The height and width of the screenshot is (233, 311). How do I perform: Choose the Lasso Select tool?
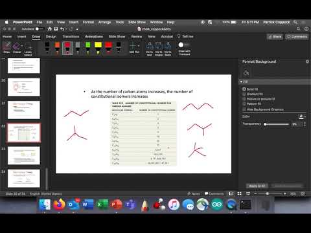[x=28, y=49]
